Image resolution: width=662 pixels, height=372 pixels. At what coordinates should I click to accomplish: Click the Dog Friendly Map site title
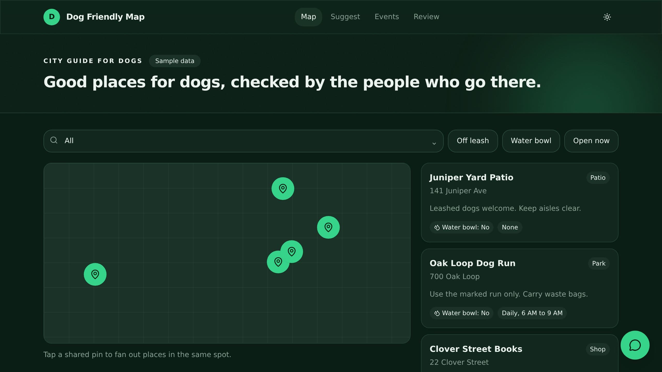[x=106, y=17]
